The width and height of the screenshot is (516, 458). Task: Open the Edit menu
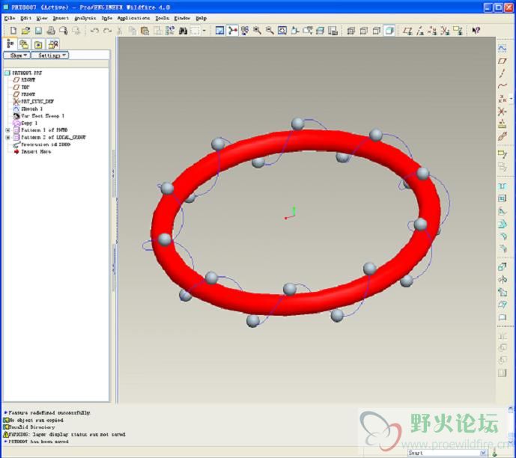tap(25, 18)
